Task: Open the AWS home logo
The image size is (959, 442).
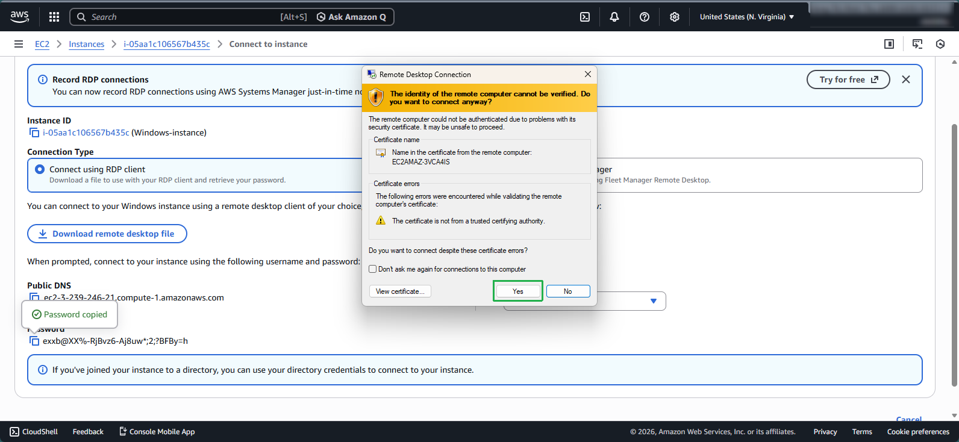Action: pos(19,17)
